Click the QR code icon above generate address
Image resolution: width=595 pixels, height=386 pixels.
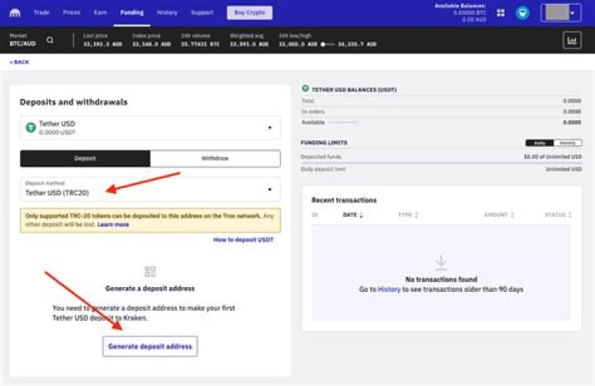click(x=150, y=271)
